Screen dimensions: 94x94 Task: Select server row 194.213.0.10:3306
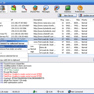pyautogui.click(x=47, y=28)
